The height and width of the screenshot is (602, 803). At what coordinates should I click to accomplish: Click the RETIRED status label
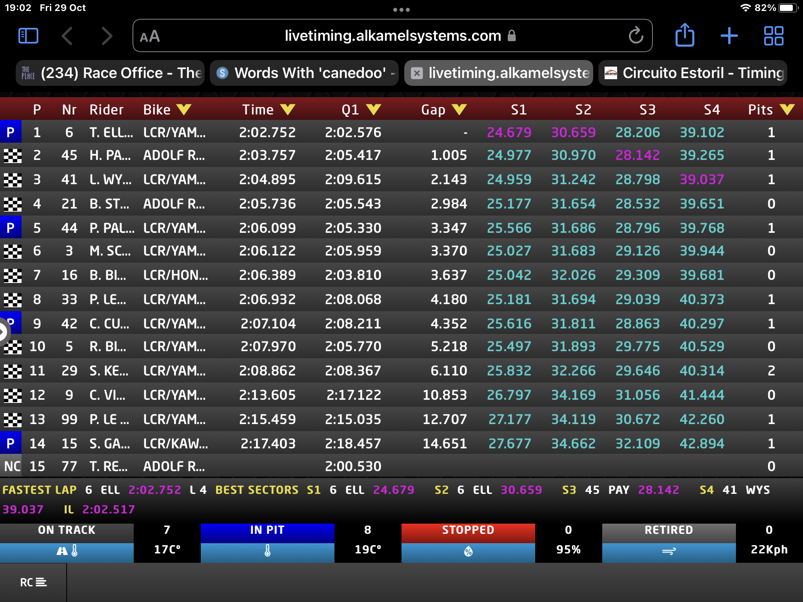[669, 530]
